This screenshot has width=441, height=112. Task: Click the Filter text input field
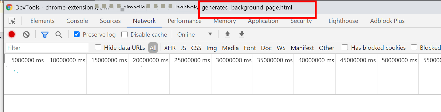[x=47, y=48]
